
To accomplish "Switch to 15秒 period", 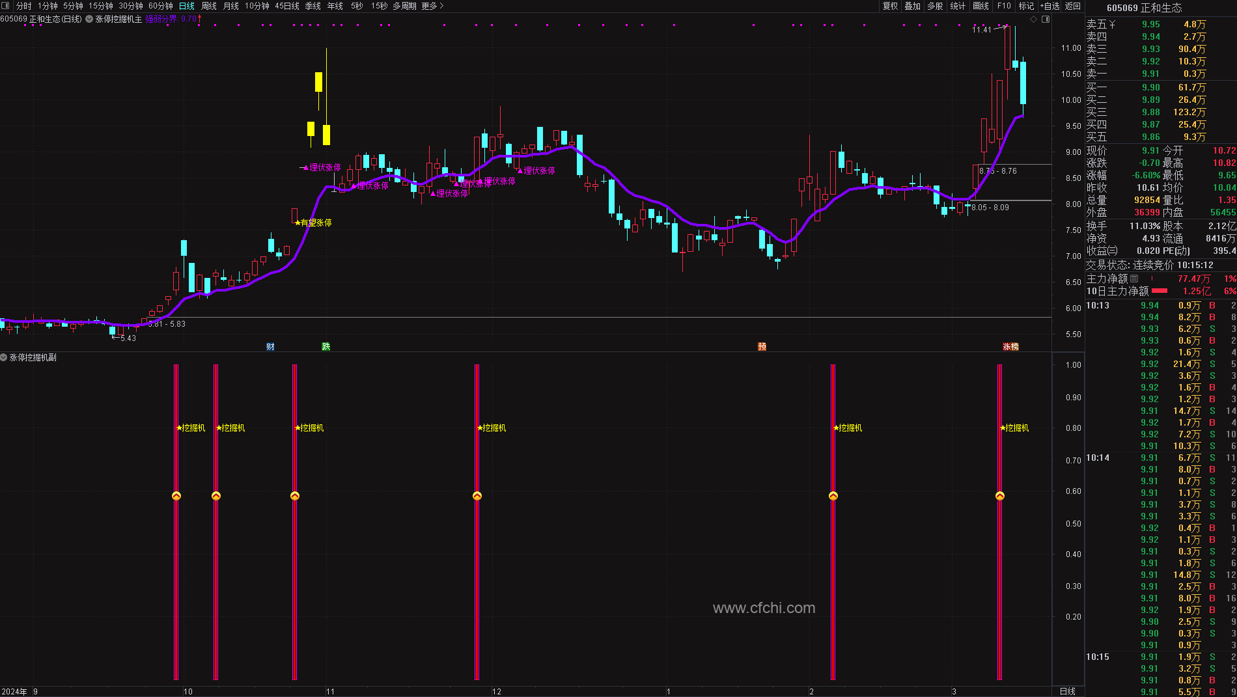I will tap(380, 6).
